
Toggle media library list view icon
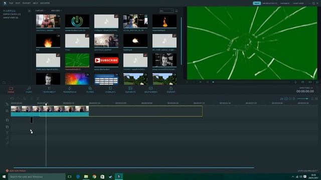(x=176, y=11)
